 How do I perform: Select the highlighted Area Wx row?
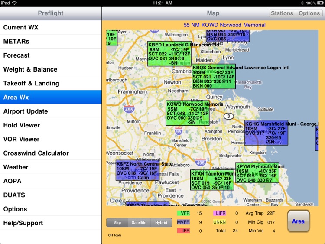(x=51, y=97)
